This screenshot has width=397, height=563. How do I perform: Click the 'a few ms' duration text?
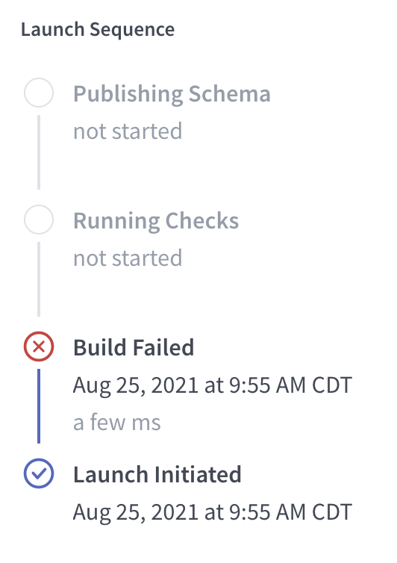click(x=117, y=423)
